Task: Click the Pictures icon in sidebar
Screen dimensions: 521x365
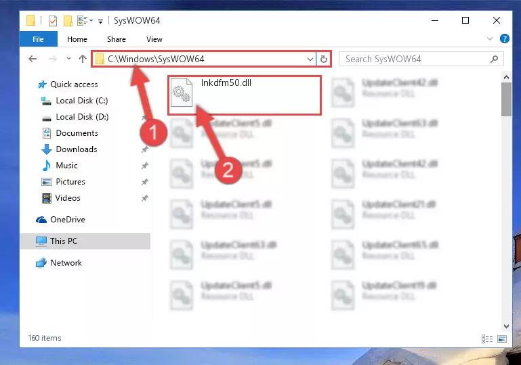Action: tap(47, 182)
